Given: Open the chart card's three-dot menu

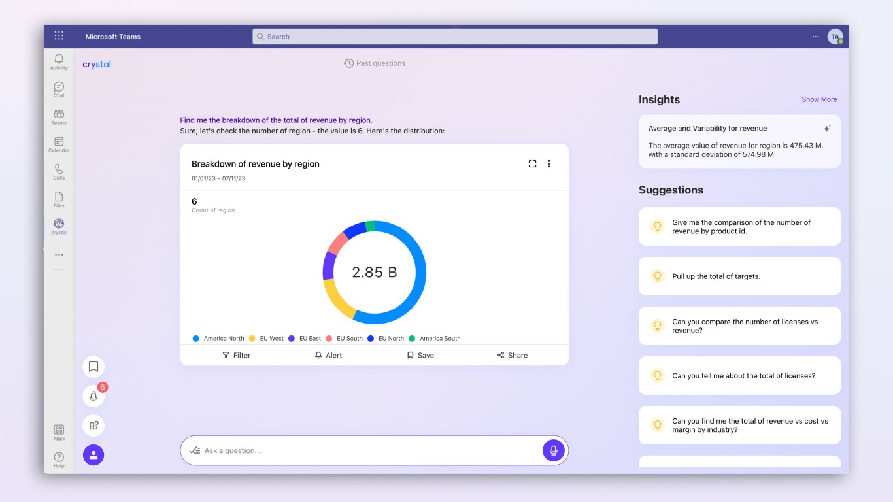Looking at the screenshot, I should (x=549, y=164).
